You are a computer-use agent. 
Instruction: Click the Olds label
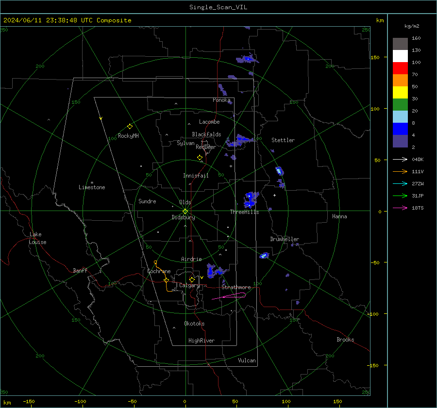[185, 202]
